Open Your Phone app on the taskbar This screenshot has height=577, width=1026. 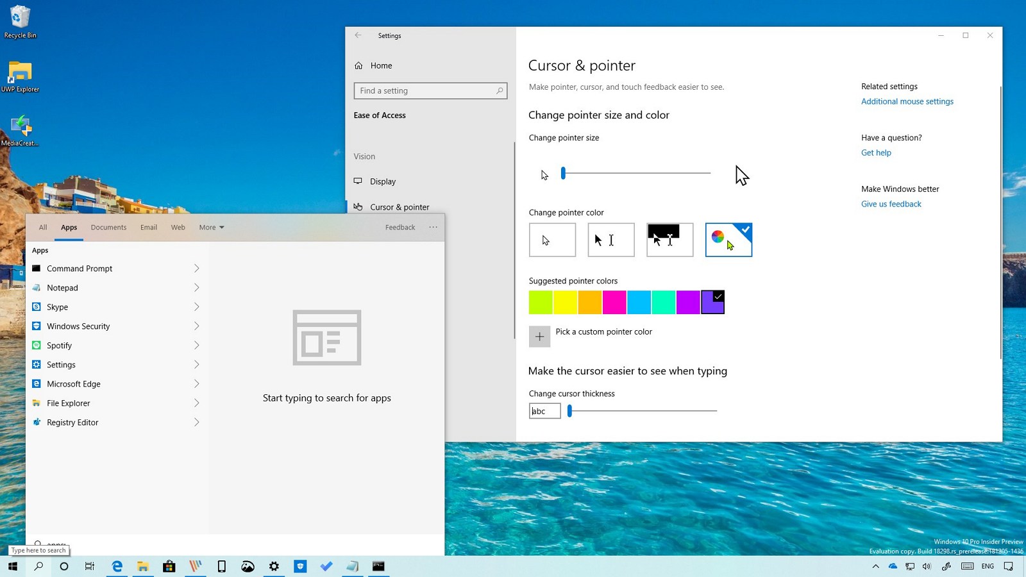pyautogui.click(x=222, y=566)
